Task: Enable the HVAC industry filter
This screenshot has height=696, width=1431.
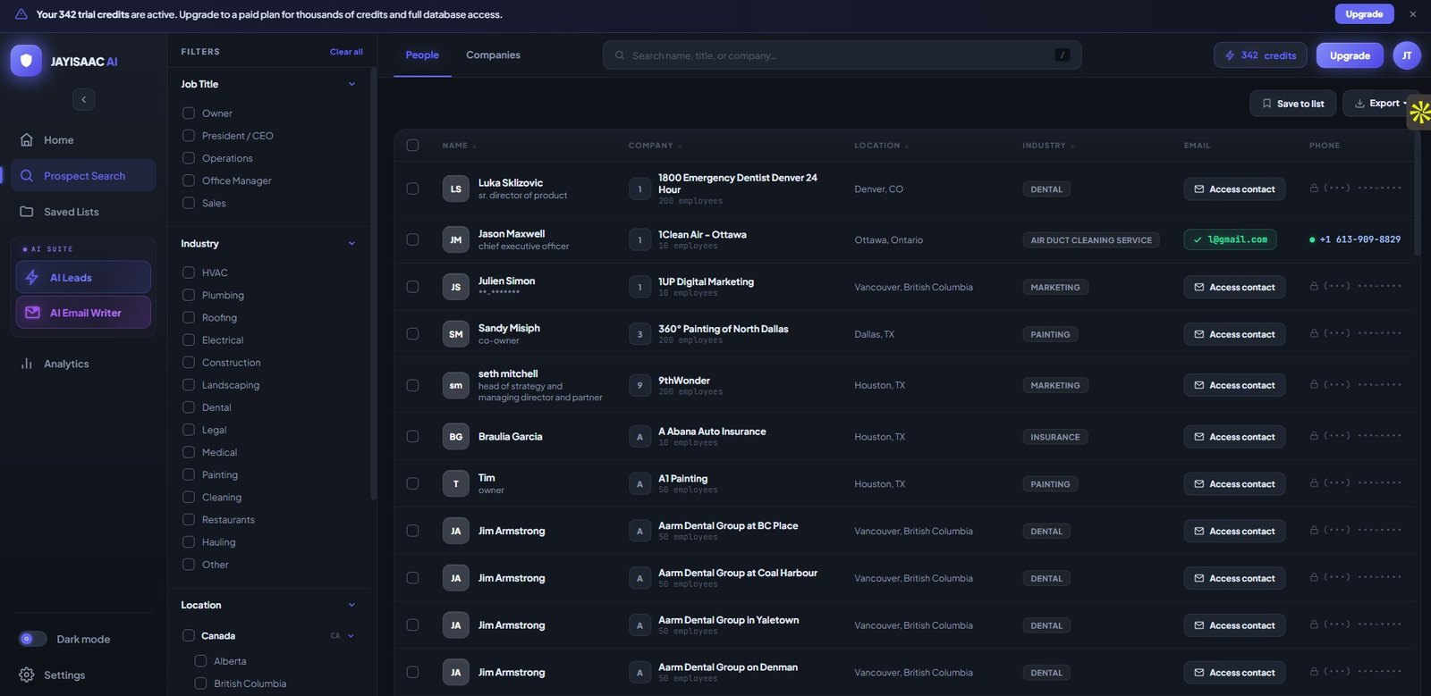Action: (189, 273)
